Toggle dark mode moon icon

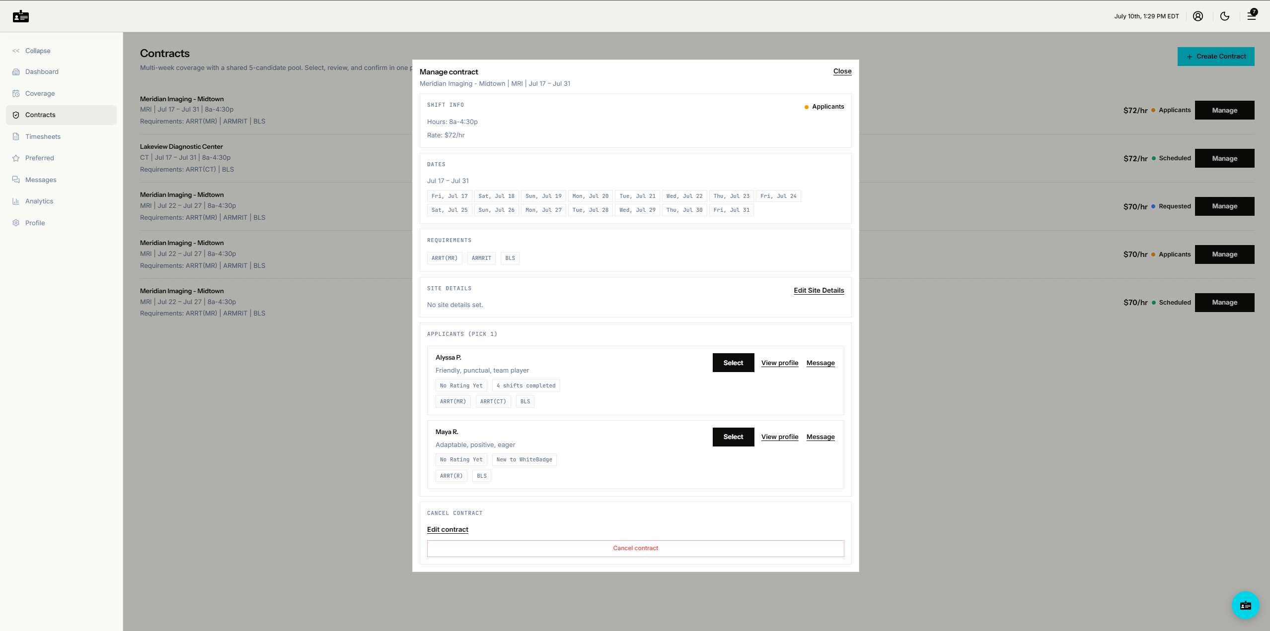coord(1225,16)
